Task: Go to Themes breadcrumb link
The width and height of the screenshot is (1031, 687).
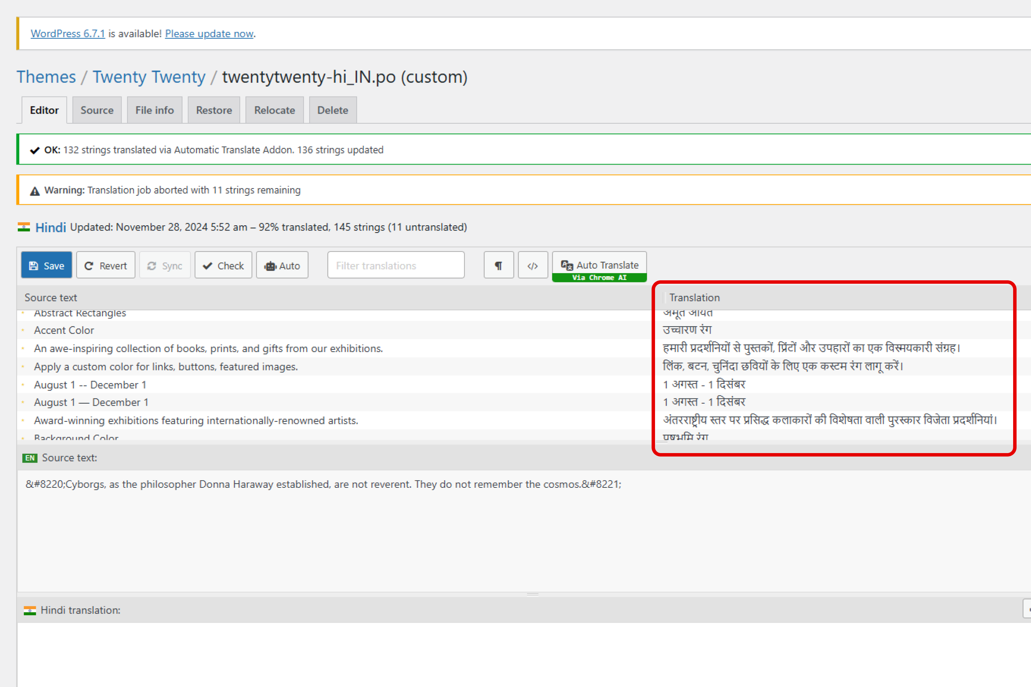Action: point(46,77)
